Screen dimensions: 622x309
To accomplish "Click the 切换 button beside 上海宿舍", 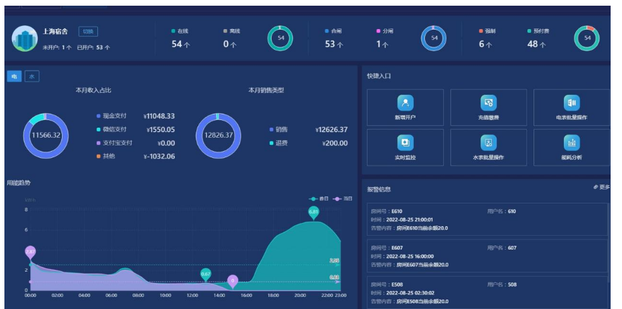I will point(88,32).
